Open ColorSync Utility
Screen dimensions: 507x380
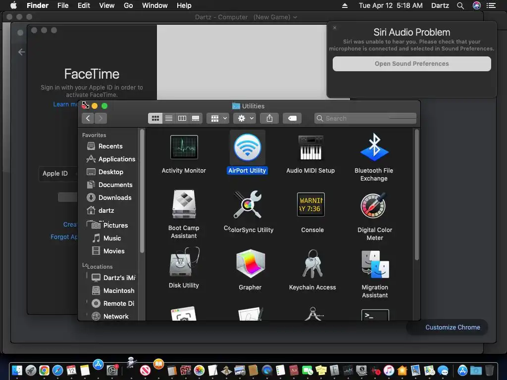tap(248, 204)
